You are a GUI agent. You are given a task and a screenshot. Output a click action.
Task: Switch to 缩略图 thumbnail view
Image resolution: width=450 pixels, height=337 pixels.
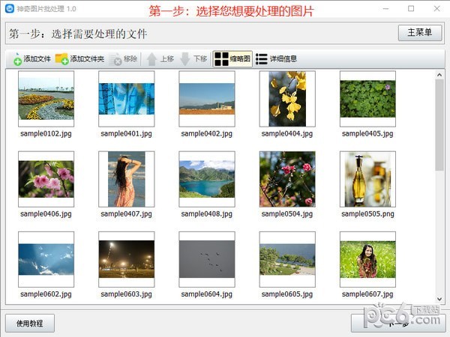pyautogui.click(x=232, y=58)
